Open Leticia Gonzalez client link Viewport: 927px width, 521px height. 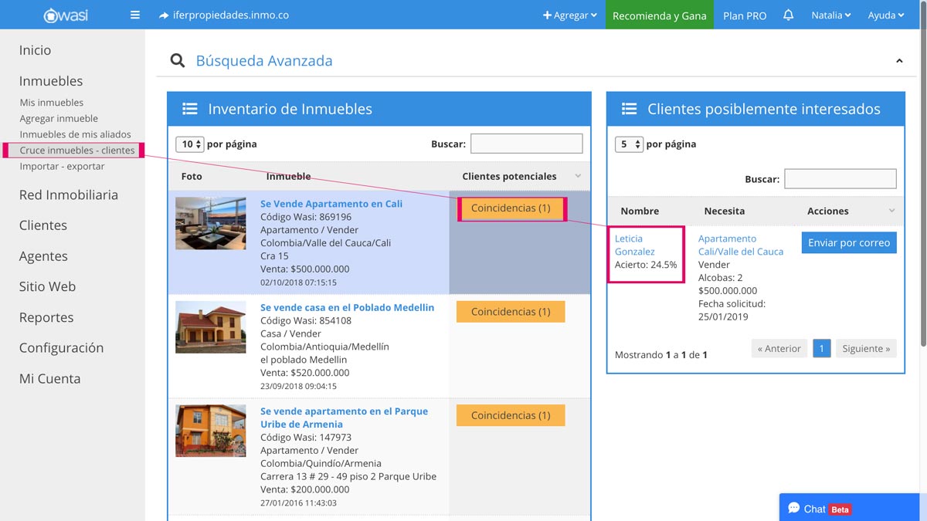click(x=634, y=245)
